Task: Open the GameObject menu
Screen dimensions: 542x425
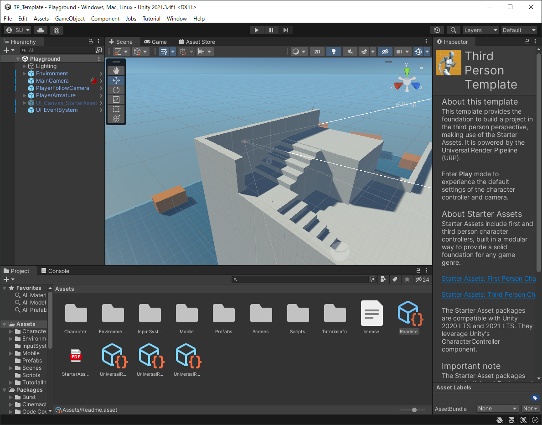Action: 70,19
